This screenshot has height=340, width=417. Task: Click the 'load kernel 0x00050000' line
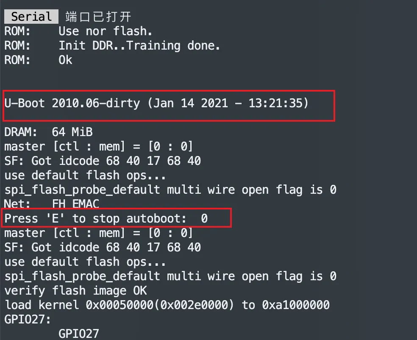[x=167, y=305]
